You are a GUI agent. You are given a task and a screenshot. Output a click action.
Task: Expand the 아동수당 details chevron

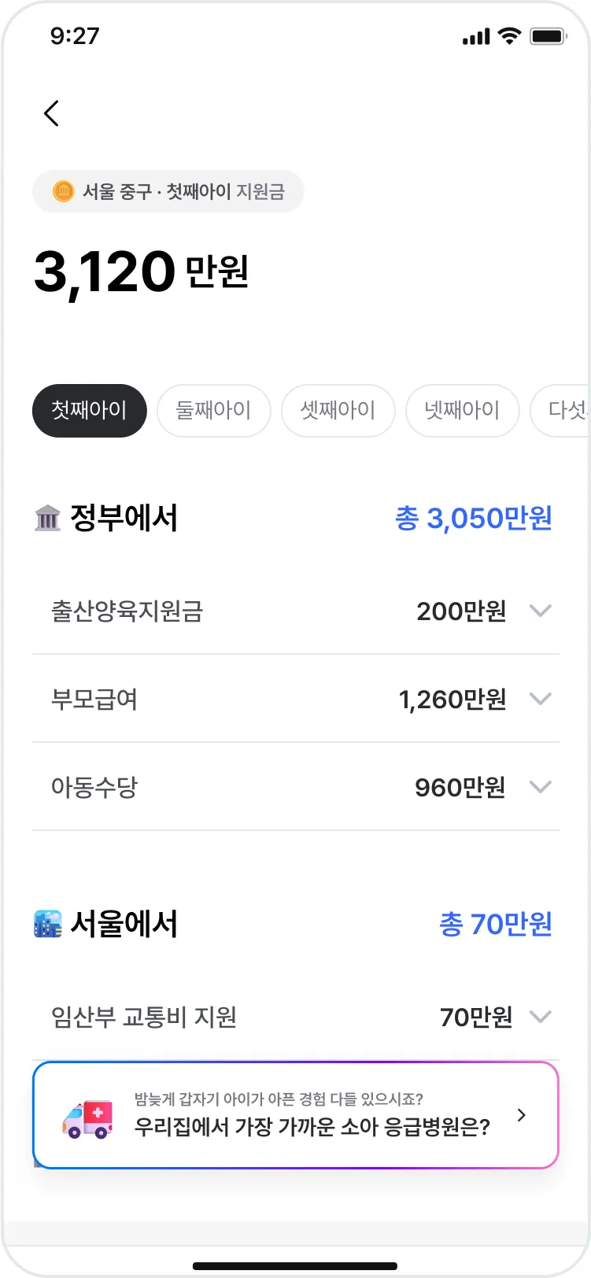tap(540, 787)
